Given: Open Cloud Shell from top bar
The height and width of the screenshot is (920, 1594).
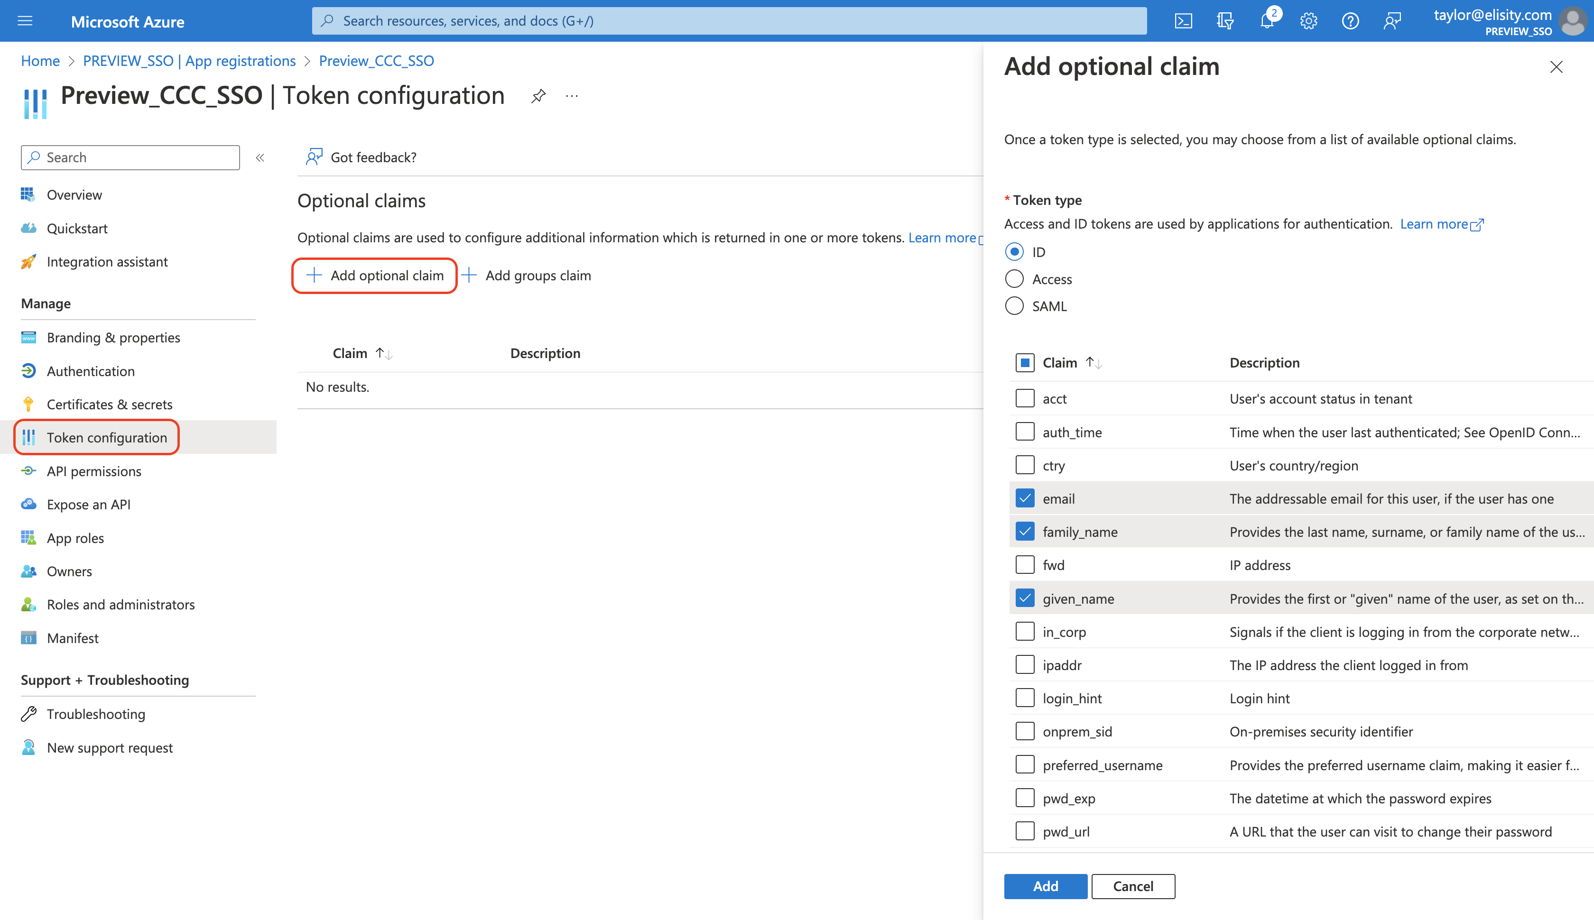Looking at the screenshot, I should pyautogui.click(x=1183, y=21).
